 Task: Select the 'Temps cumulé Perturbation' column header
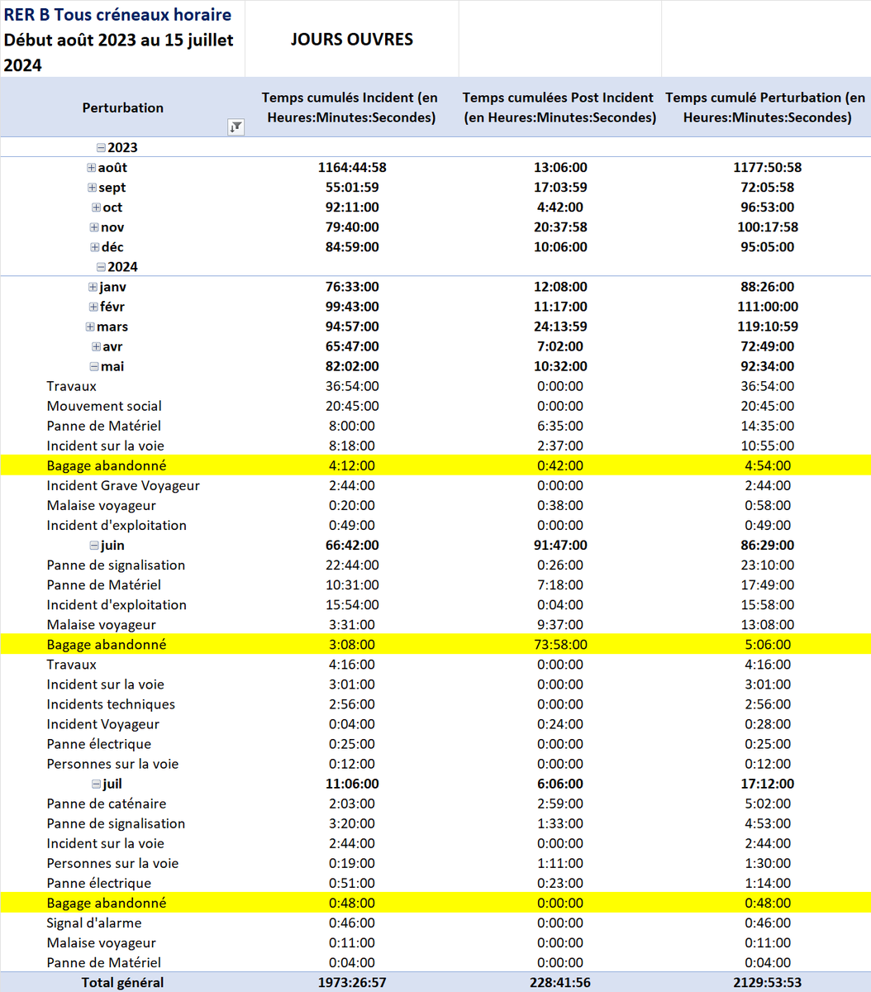coord(766,107)
